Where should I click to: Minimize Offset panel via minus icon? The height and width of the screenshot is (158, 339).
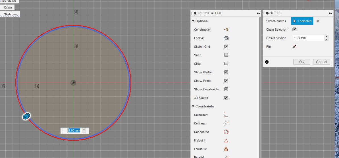tap(267, 13)
